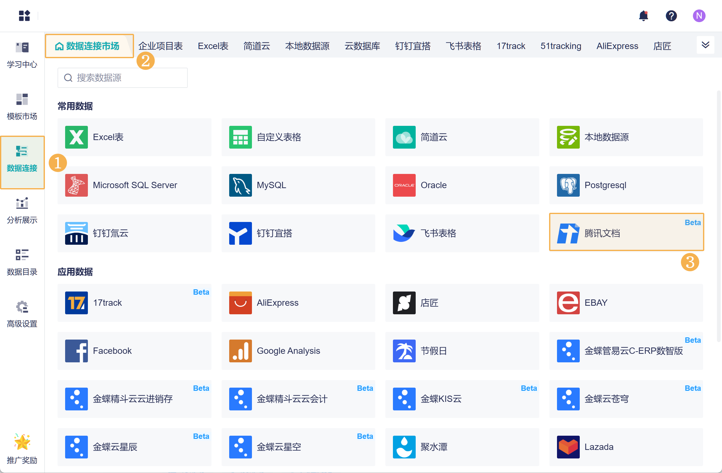Expand the tab list chevron
Viewport: 722px width, 473px height.
coord(705,45)
